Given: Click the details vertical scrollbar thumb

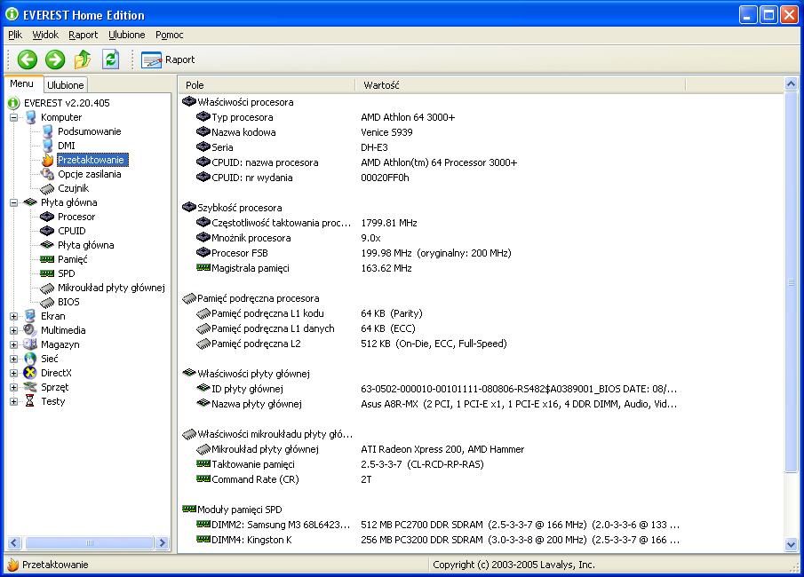Looking at the screenshot, I should tap(792, 281).
